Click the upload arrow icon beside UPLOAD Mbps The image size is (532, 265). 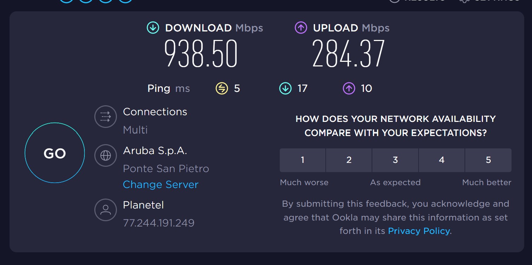(x=301, y=28)
